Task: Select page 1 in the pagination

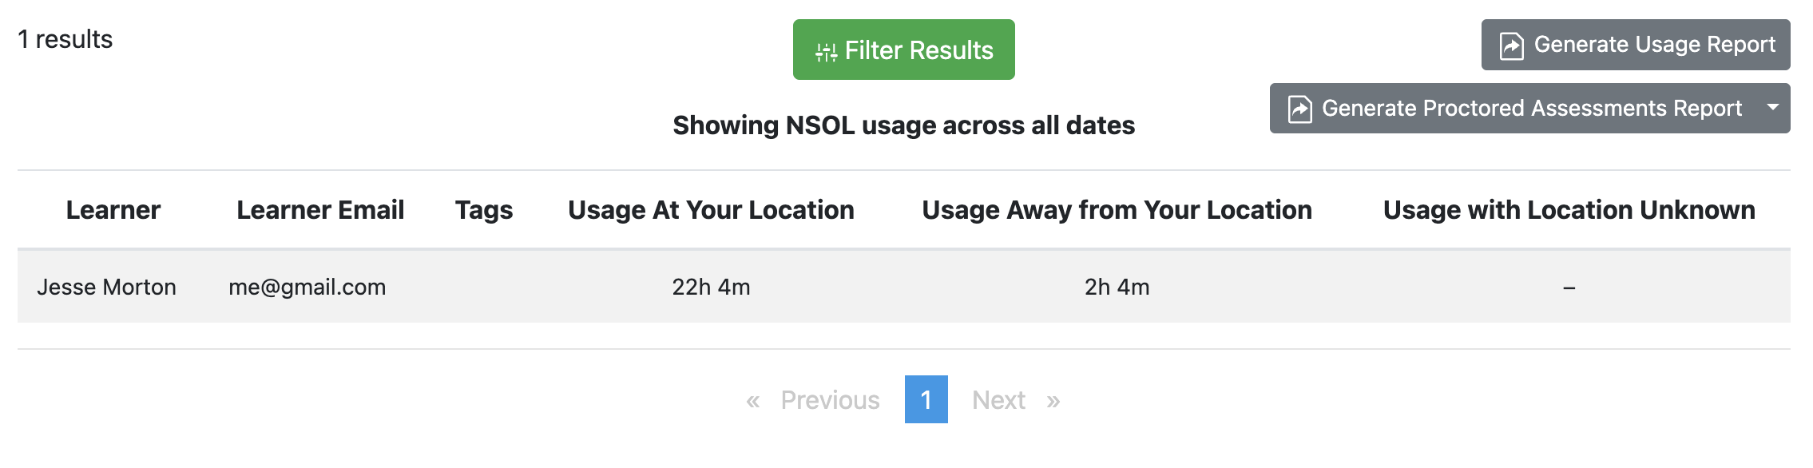Action: coord(926,399)
